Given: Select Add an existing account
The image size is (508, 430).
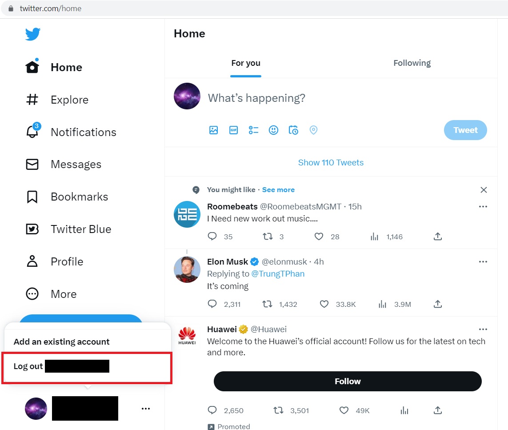Looking at the screenshot, I should [x=88, y=342].
